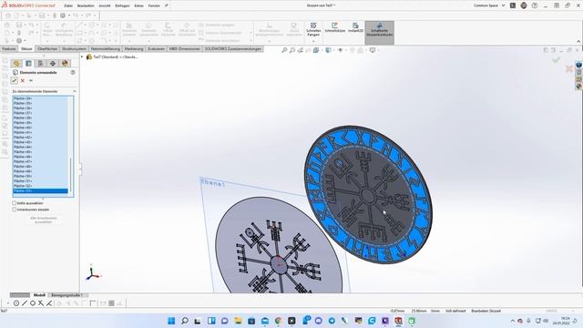Enable Kette auswählen checkbox

pyautogui.click(x=15, y=203)
